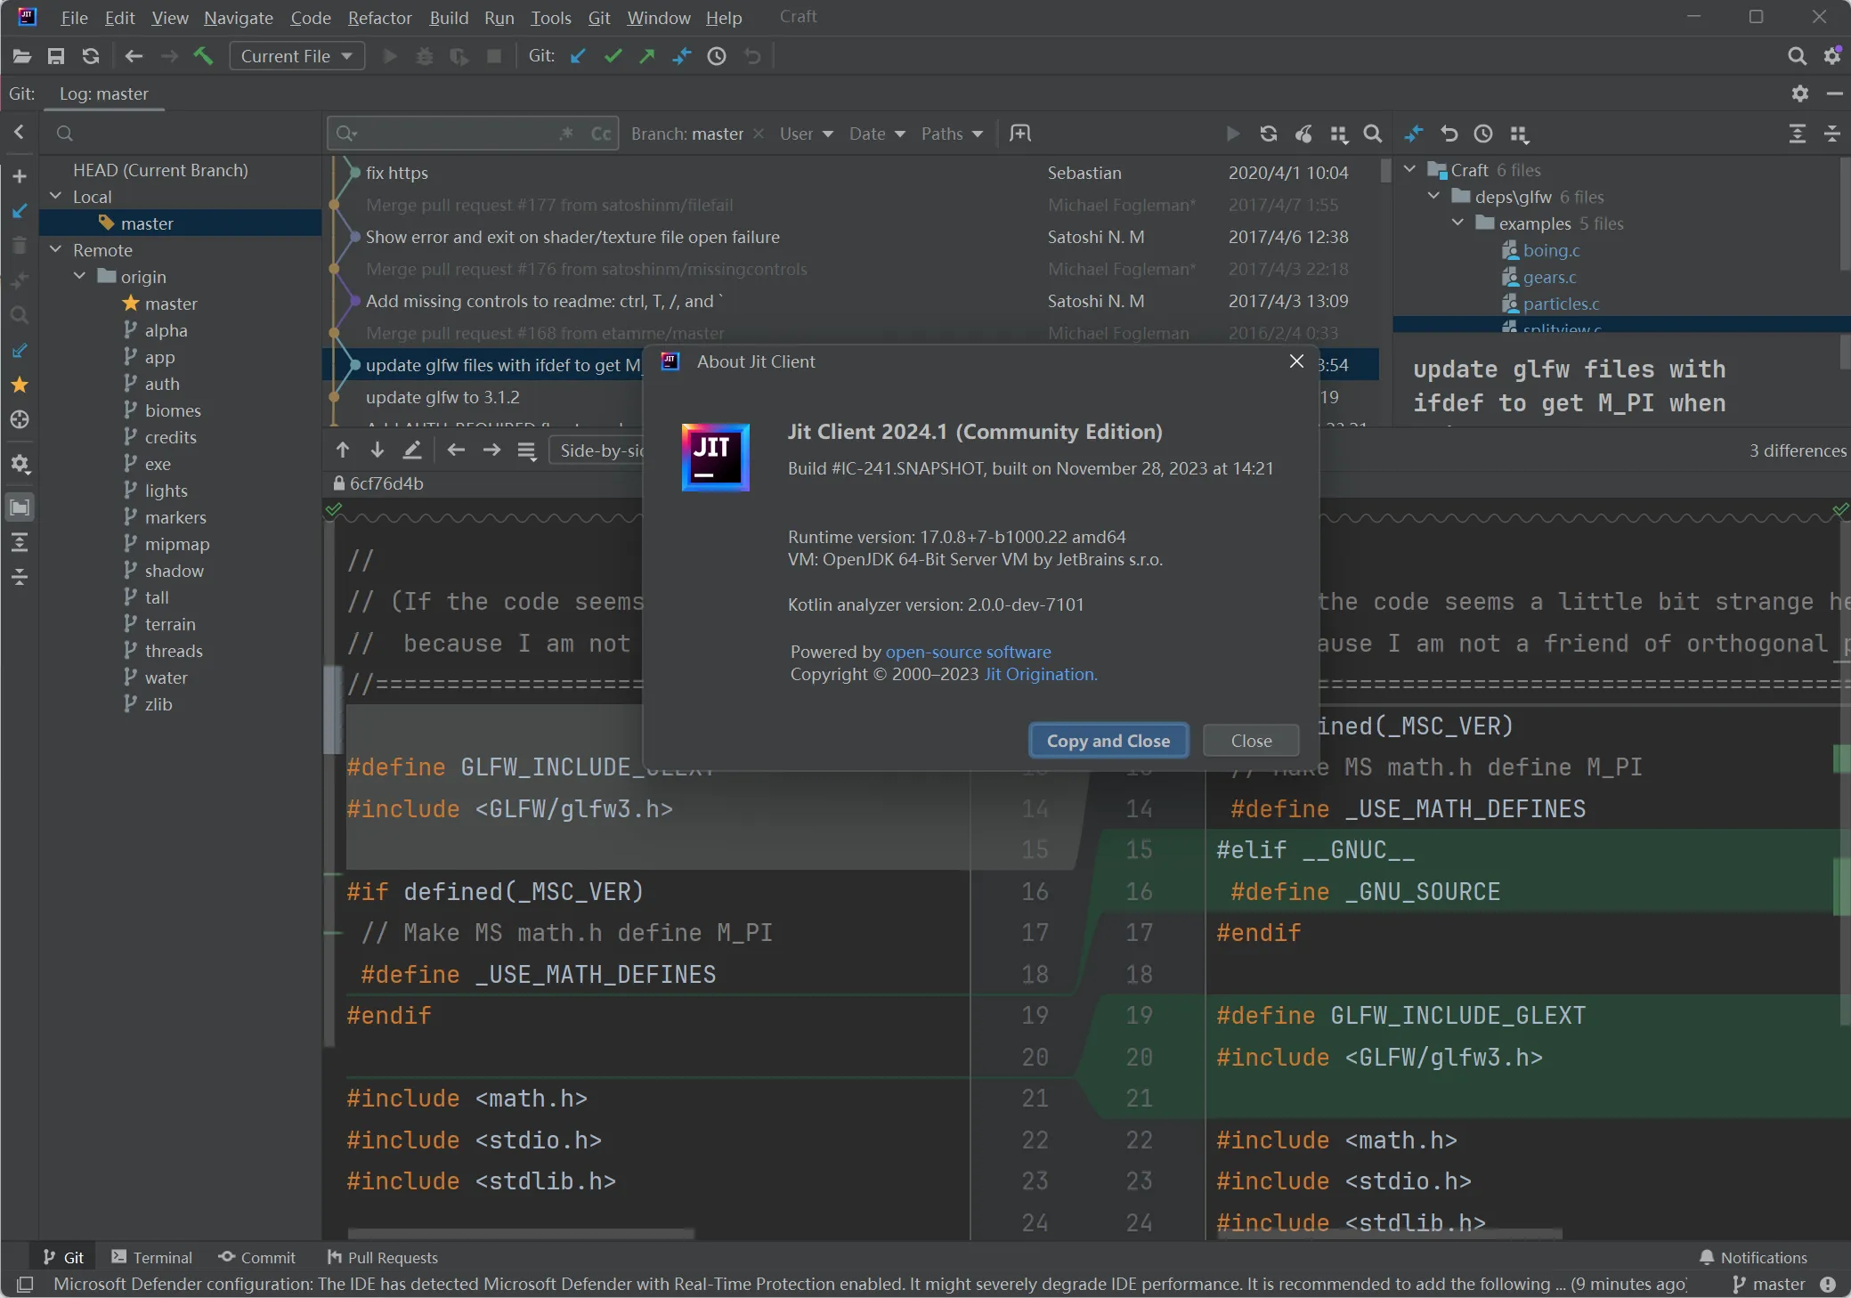Select boing.c in the changed files tree
The width and height of the screenshot is (1851, 1298).
click(x=1551, y=250)
